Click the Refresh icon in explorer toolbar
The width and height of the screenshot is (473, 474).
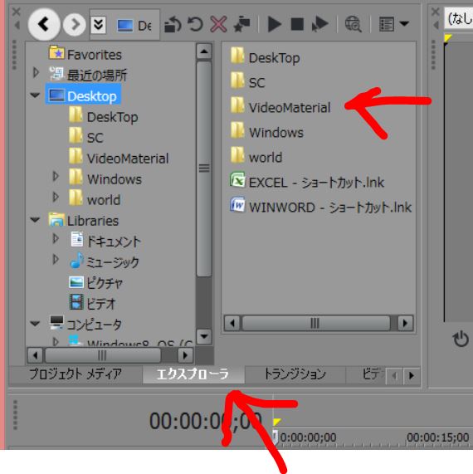pos(195,24)
